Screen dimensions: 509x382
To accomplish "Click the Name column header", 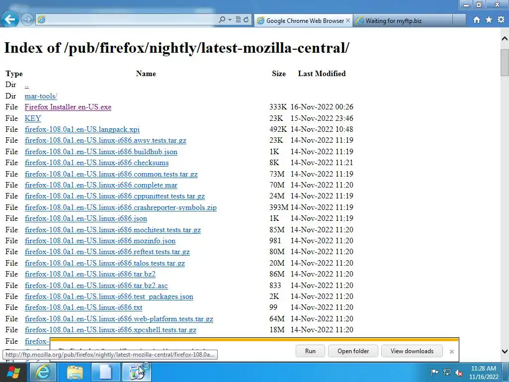I will pos(146,74).
